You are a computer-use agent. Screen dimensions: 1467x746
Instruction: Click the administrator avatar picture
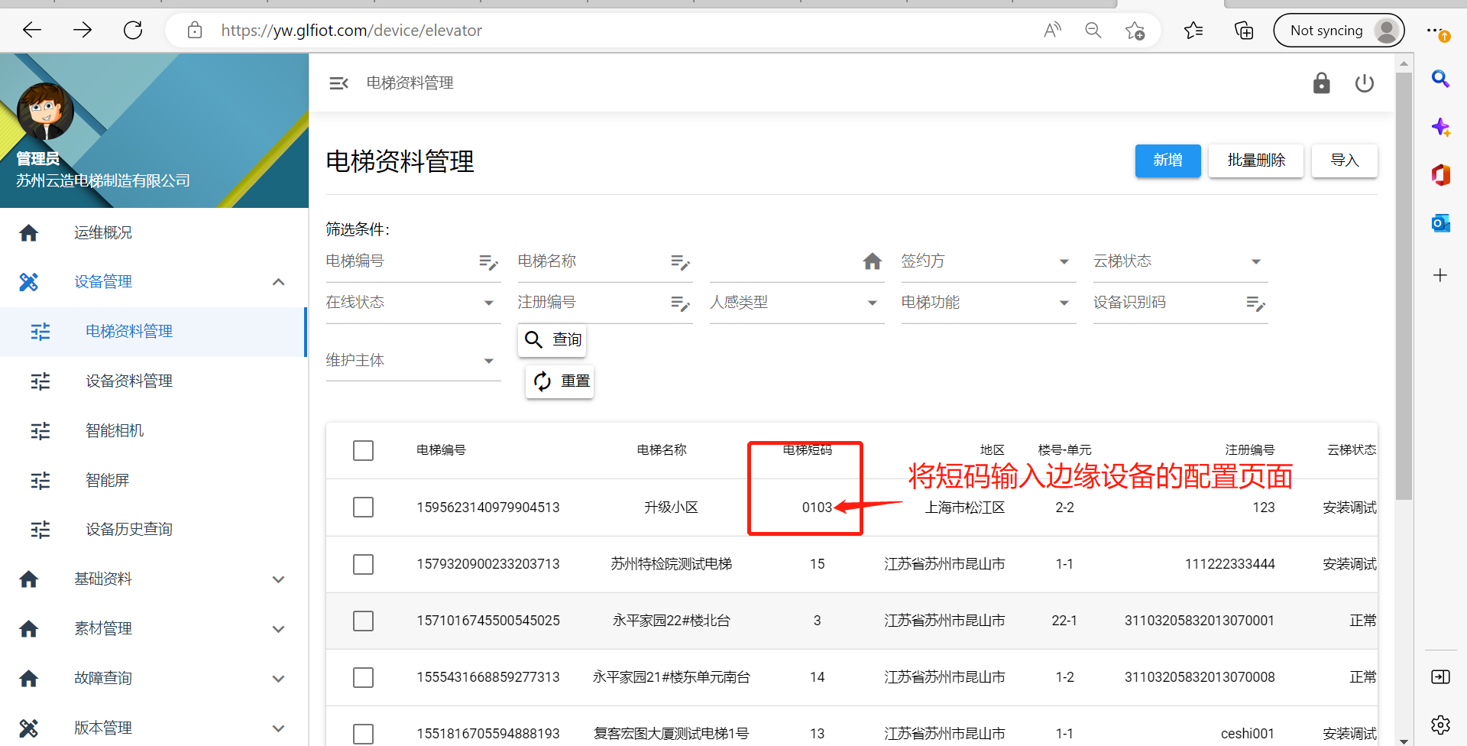pyautogui.click(x=45, y=112)
